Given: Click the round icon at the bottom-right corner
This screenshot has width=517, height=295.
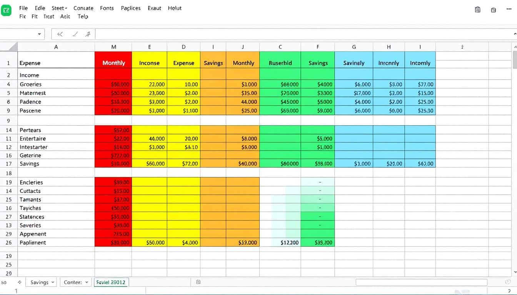Looking at the screenshot, I should (x=509, y=282).
